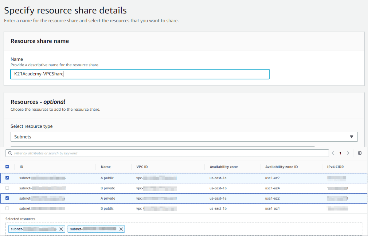Check the B private subnet row
Viewport: 368px width, 236px height.
coord(7,188)
